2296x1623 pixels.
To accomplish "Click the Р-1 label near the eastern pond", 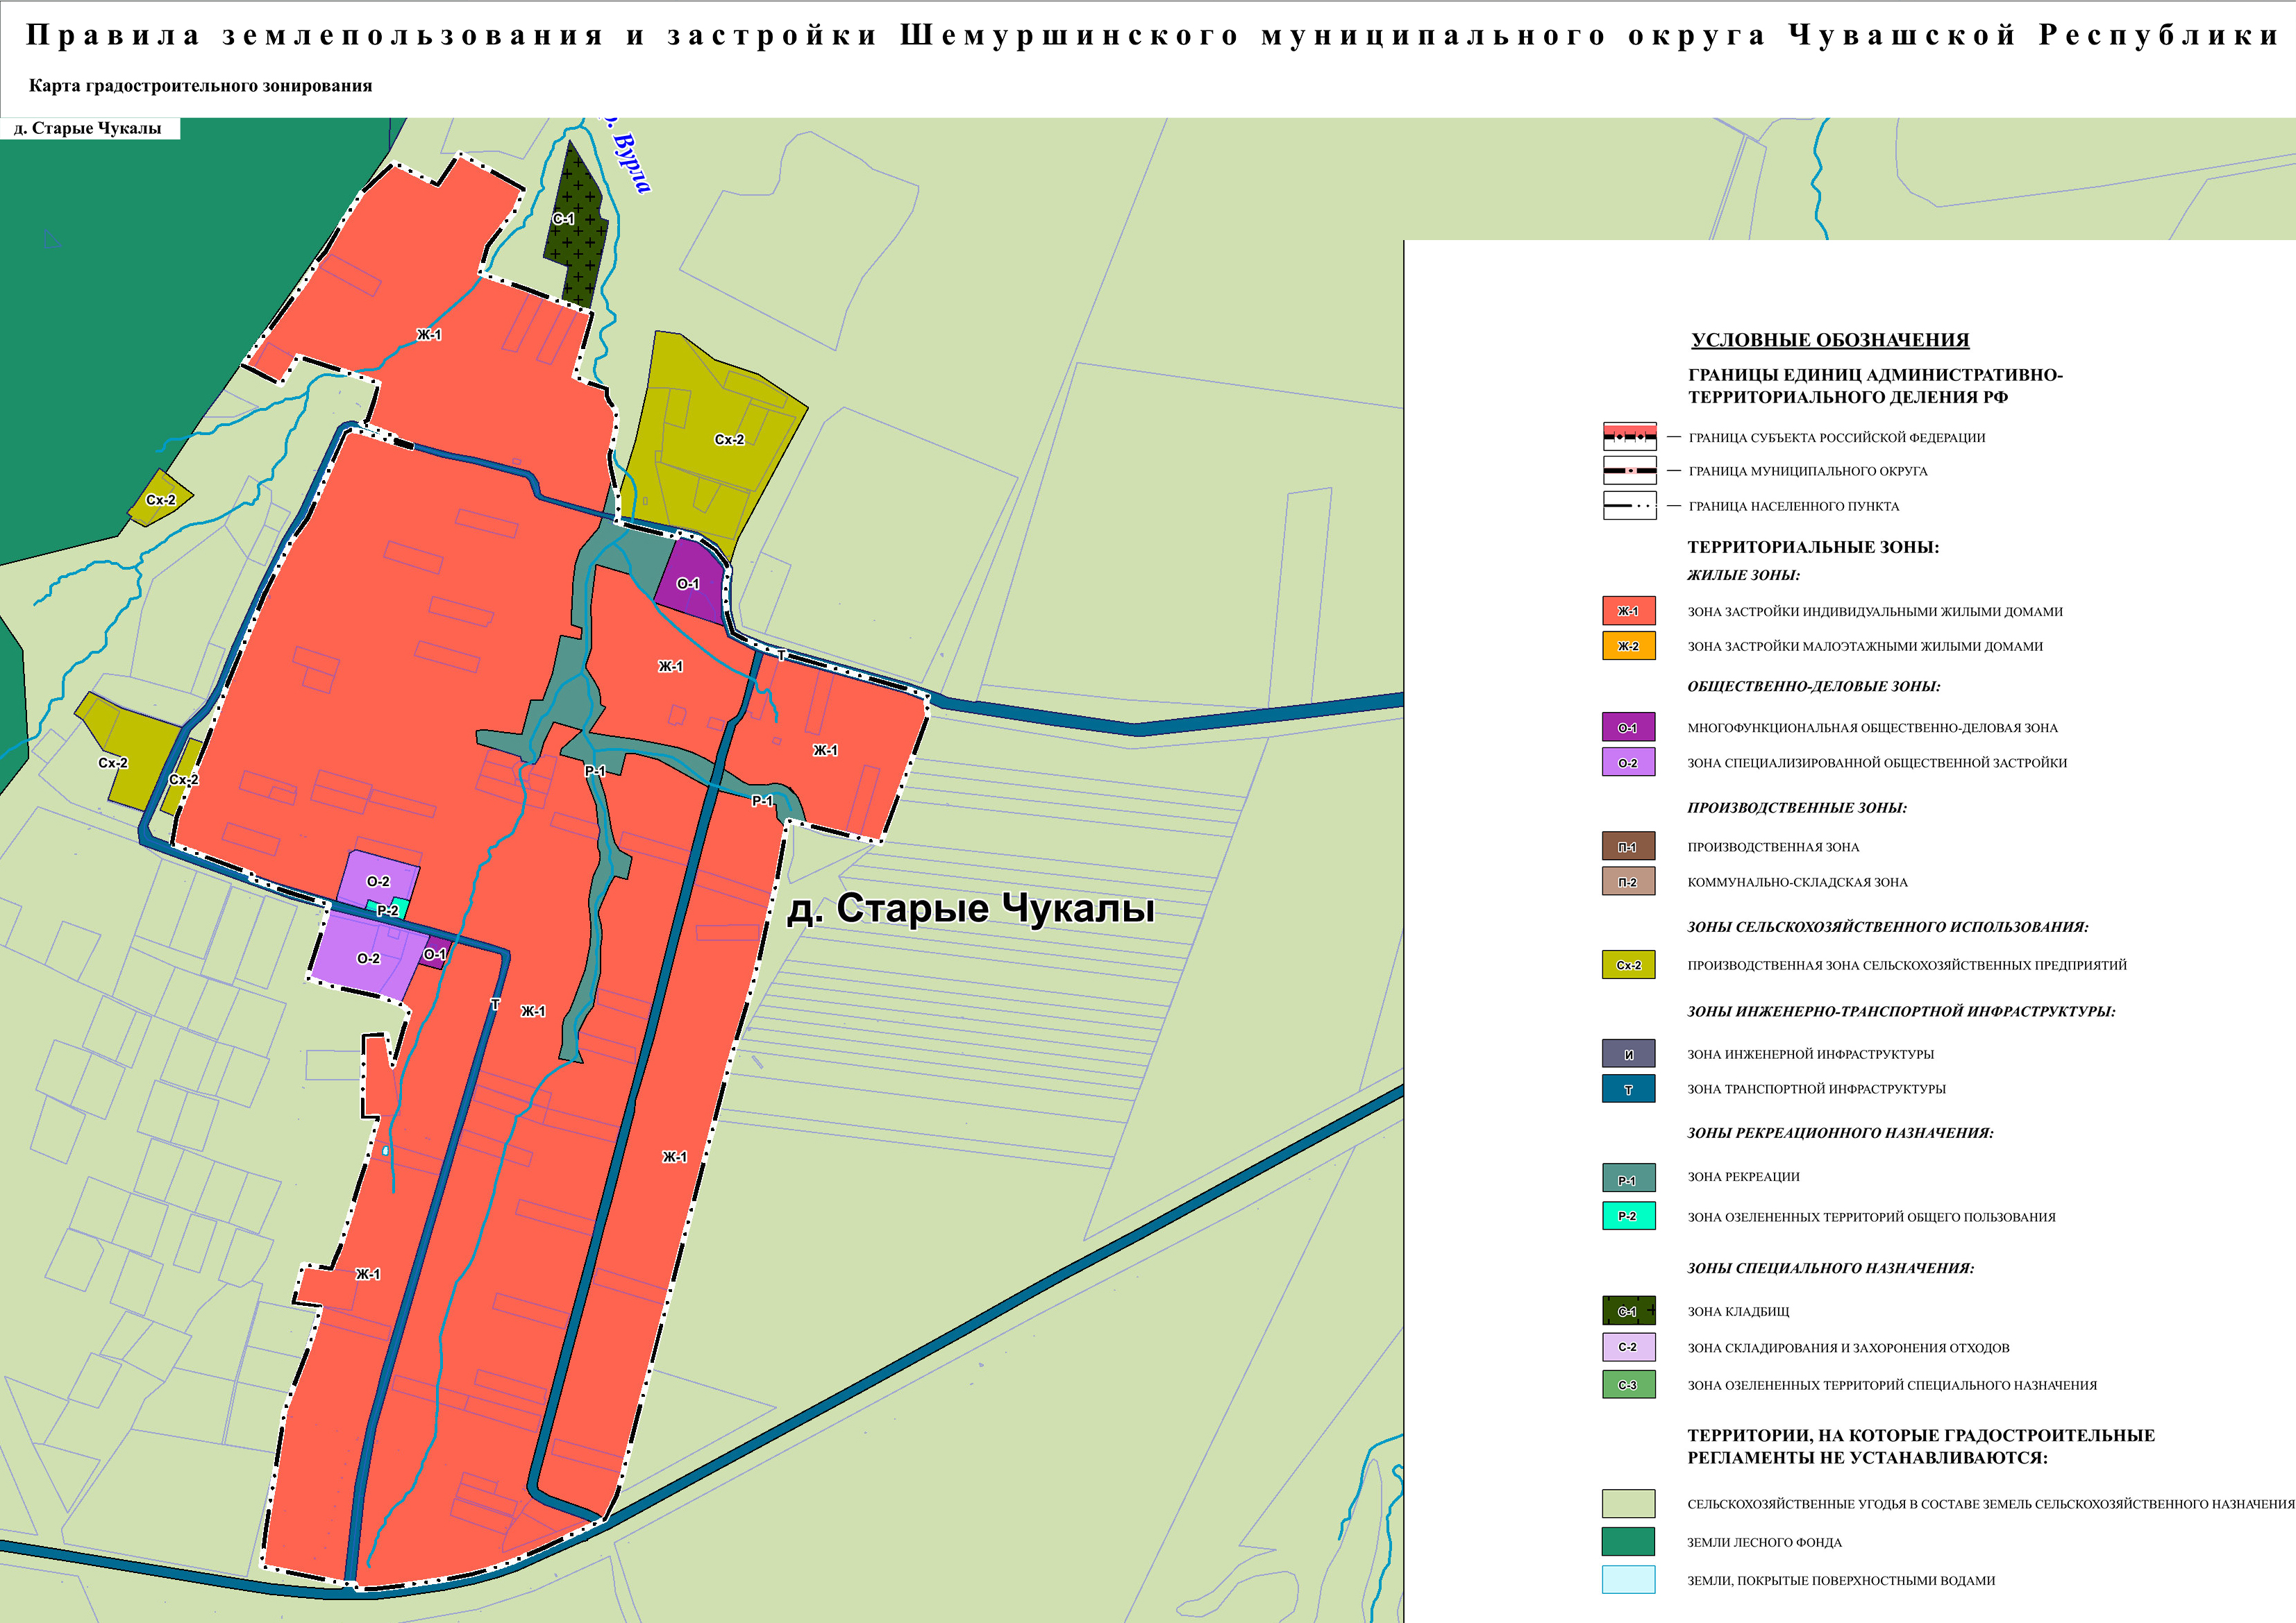I will 763,801.
